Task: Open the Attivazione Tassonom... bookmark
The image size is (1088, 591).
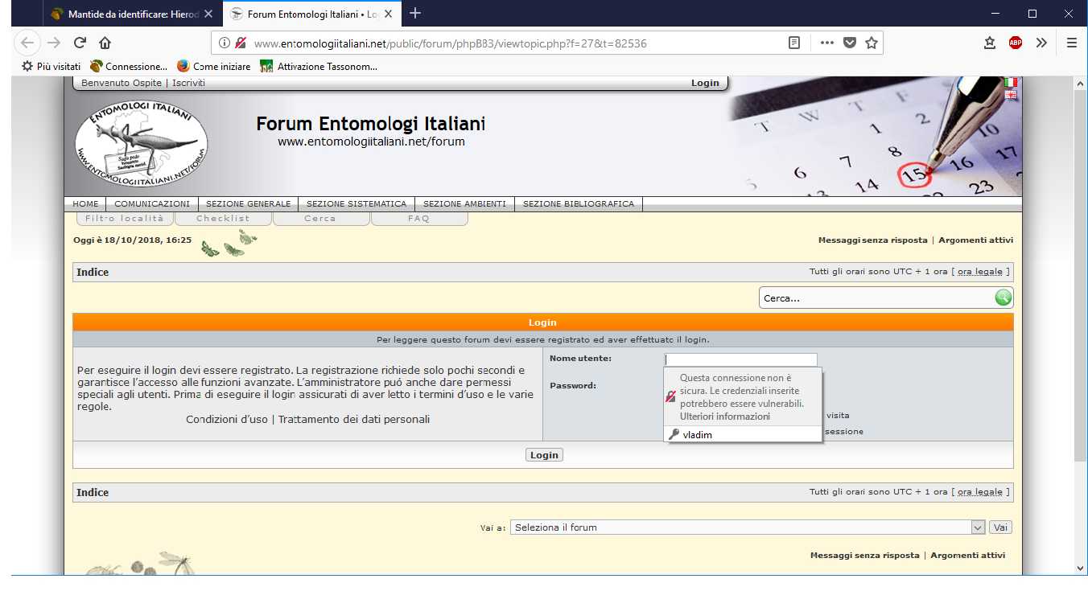Action: (x=319, y=66)
